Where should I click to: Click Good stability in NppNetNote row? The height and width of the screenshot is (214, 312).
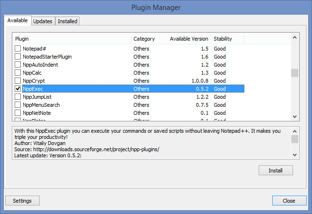coord(220,113)
